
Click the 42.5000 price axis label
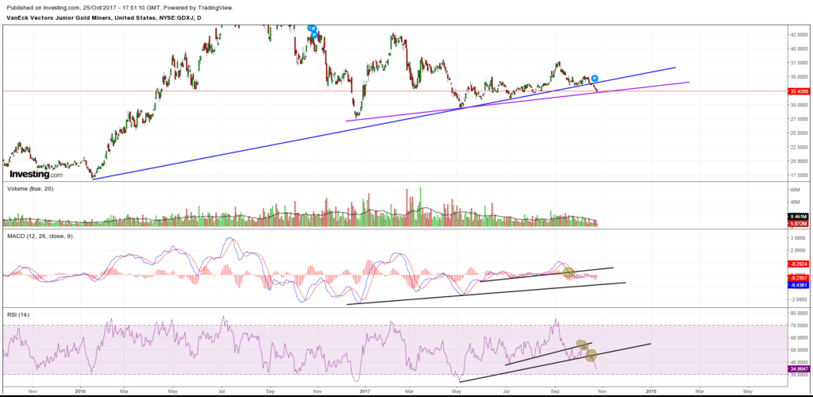(x=800, y=35)
